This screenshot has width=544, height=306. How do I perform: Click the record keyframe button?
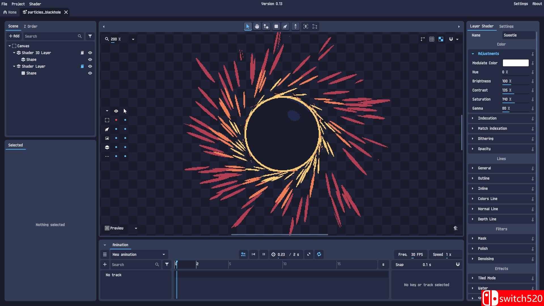click(243, 254)
